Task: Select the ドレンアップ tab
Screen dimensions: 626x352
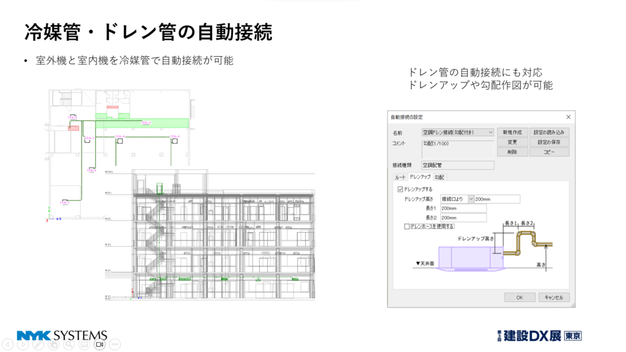Action: [419, 177]
